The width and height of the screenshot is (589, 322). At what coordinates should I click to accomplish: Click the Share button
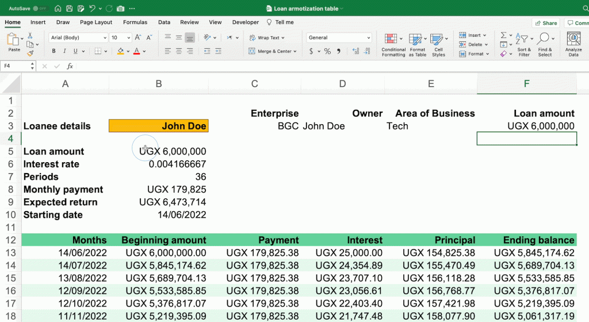click(545, 23)
